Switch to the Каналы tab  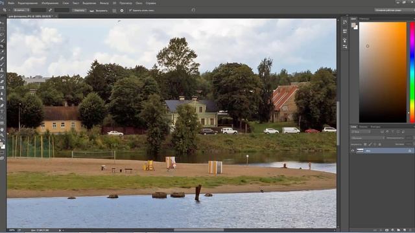363,127
